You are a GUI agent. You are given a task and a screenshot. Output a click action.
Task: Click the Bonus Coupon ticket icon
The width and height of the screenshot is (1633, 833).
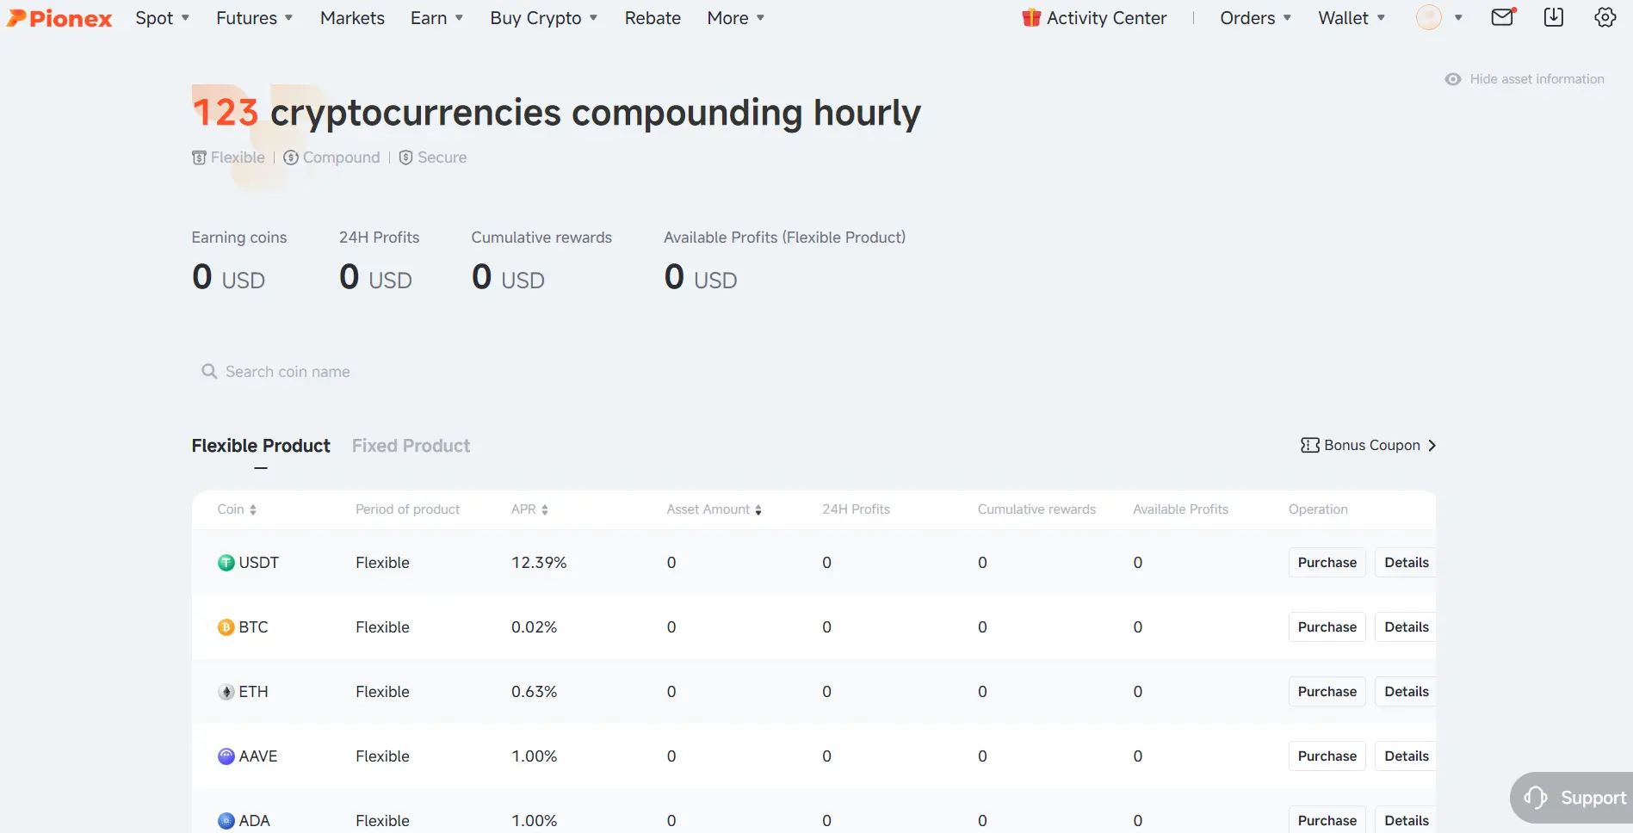(1310, 445)
